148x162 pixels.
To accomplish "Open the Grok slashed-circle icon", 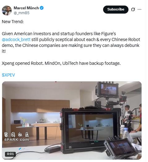I will 133,9.
